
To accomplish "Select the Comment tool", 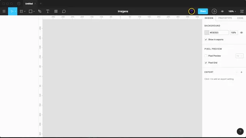I will [x=64, y=11].
